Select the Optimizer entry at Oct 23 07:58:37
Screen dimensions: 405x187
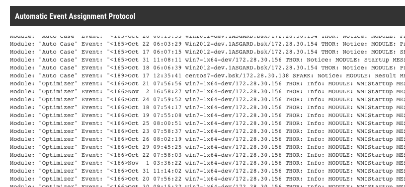207,131
